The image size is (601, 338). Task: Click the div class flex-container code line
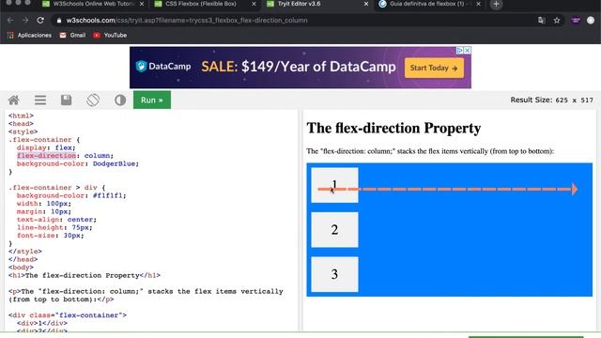tap(68, 315)
